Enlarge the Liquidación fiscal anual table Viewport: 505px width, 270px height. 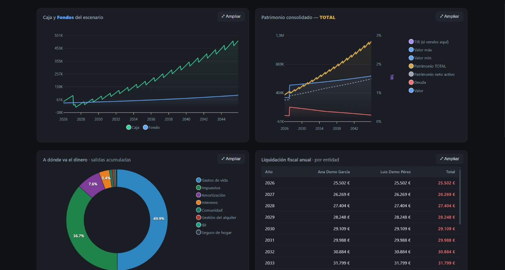(x=449, y=159)
